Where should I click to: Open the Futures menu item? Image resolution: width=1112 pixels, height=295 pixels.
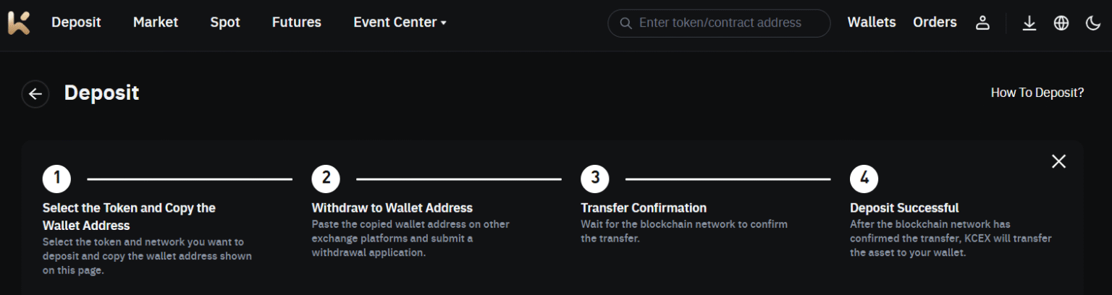(x=297, y=22)
